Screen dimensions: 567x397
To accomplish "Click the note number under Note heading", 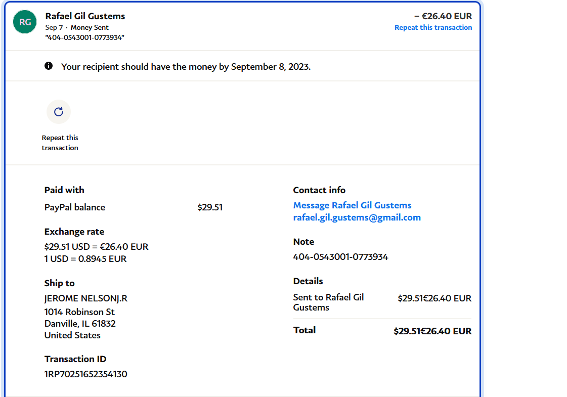I will click(x=340, y=257).
